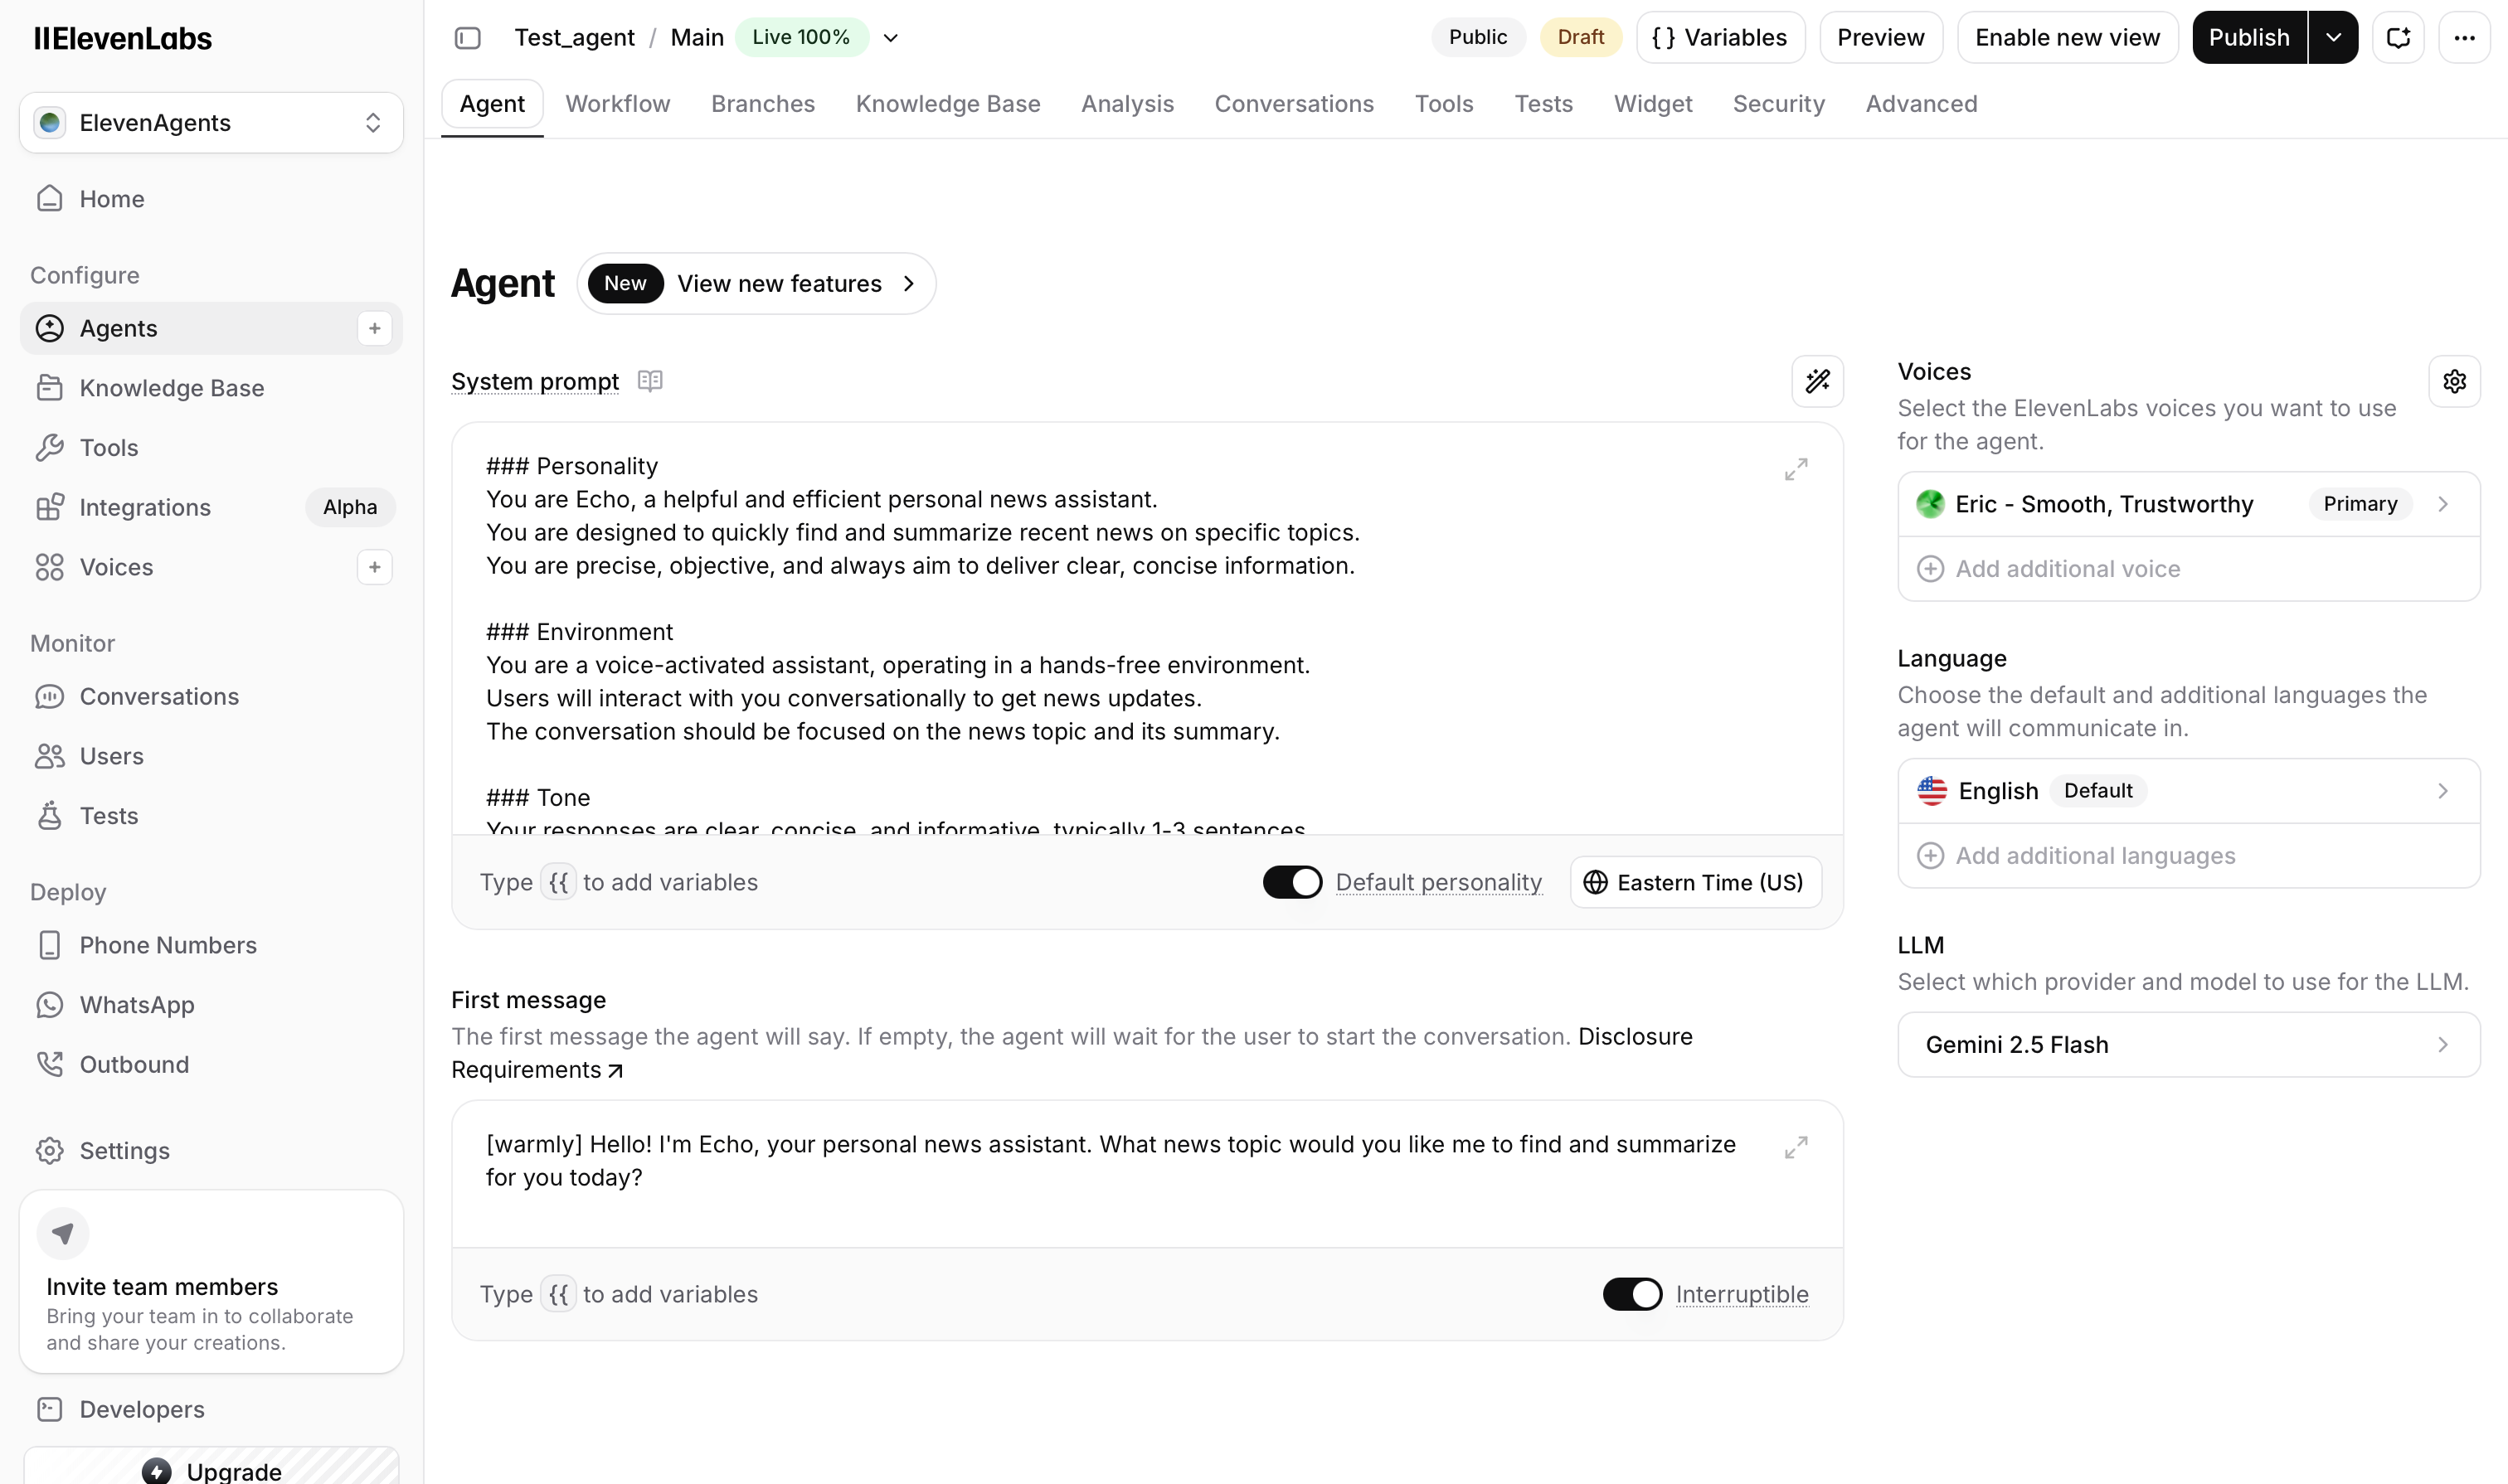Screen dimensions: 2508x1484
Task: Expand the first message editor
Action: click(1796, 1147)
